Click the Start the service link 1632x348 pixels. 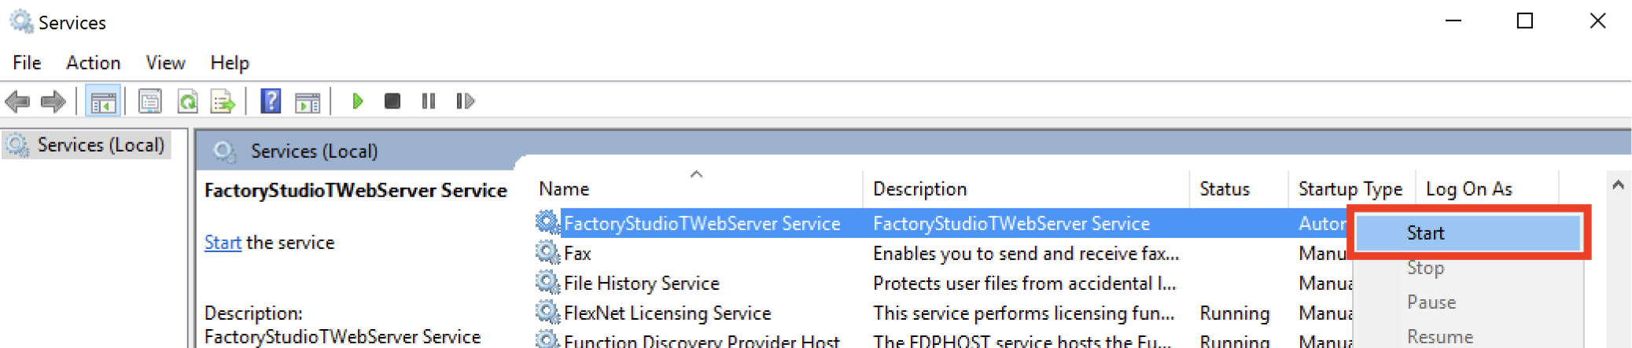coord(223,243)
